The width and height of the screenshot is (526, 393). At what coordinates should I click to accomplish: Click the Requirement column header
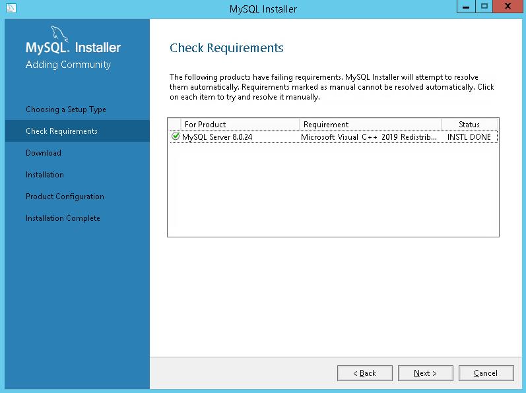[x=370, y=125]
